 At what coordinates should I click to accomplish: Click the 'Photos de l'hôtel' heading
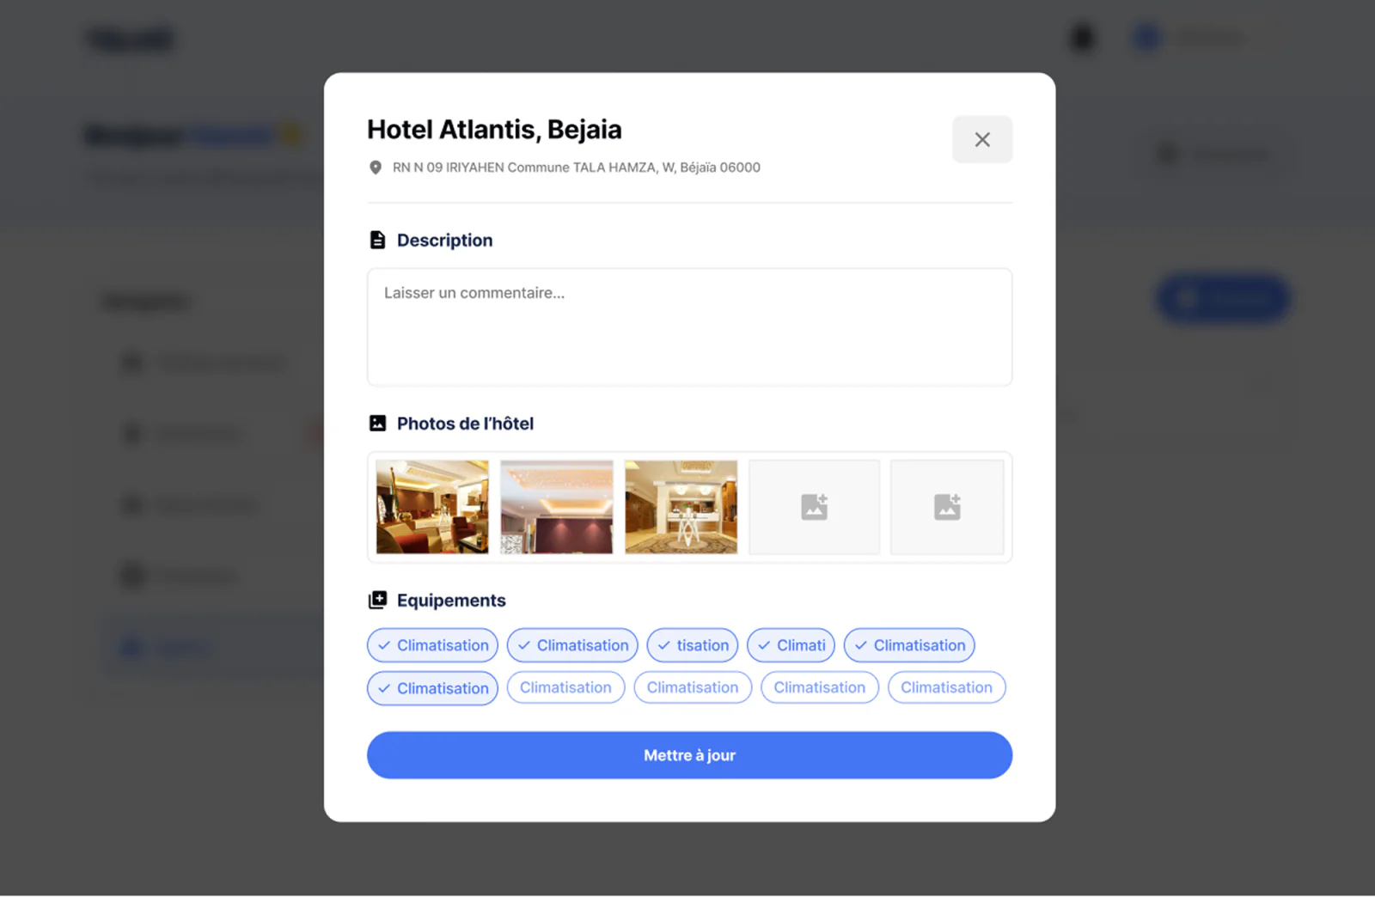[x=465, y=424]
